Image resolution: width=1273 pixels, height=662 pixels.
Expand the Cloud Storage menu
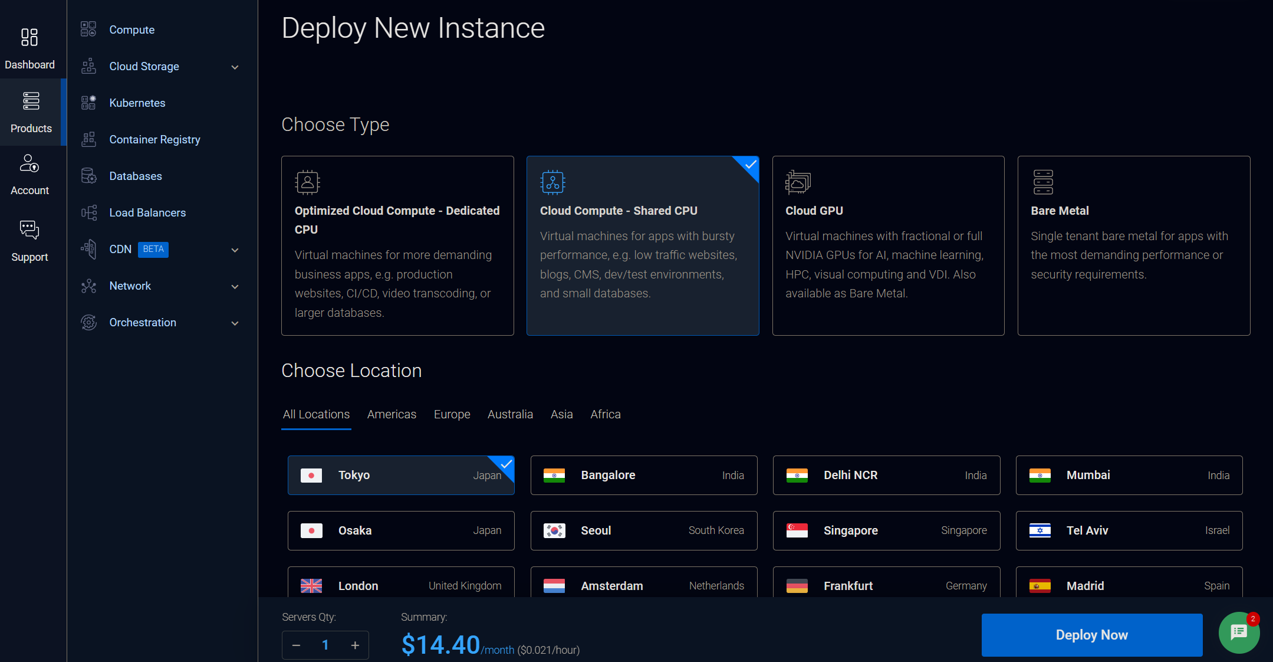point(234,67)
